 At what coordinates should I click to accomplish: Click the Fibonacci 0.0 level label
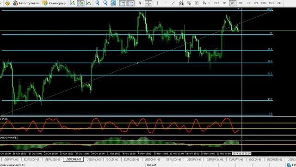coord(271,114)
